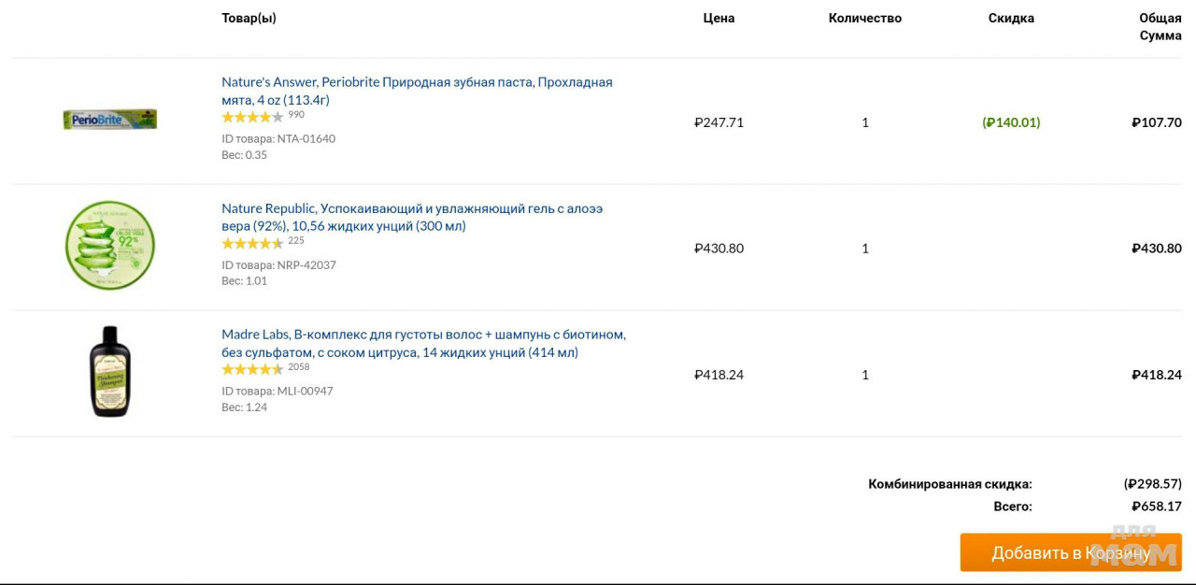Viewport: 1196px width, 585px height.
Task: Click the Всего total amount ₽658.17
Action: [1156, 507]
